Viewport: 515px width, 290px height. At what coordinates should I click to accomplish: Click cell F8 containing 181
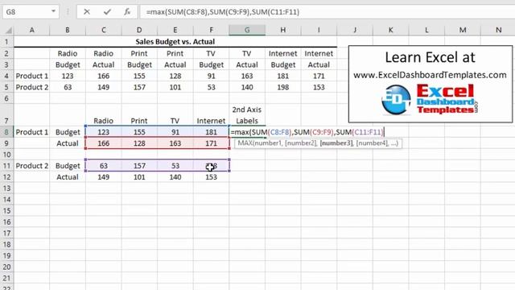point(211,132)
